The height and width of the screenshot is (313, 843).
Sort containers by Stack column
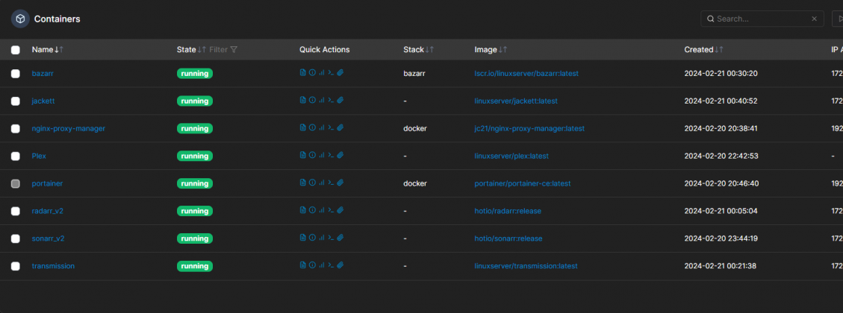[418, 49]
